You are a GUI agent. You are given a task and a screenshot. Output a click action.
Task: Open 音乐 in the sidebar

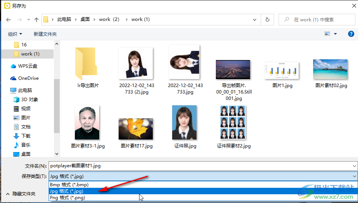click(x=22, y=145)
